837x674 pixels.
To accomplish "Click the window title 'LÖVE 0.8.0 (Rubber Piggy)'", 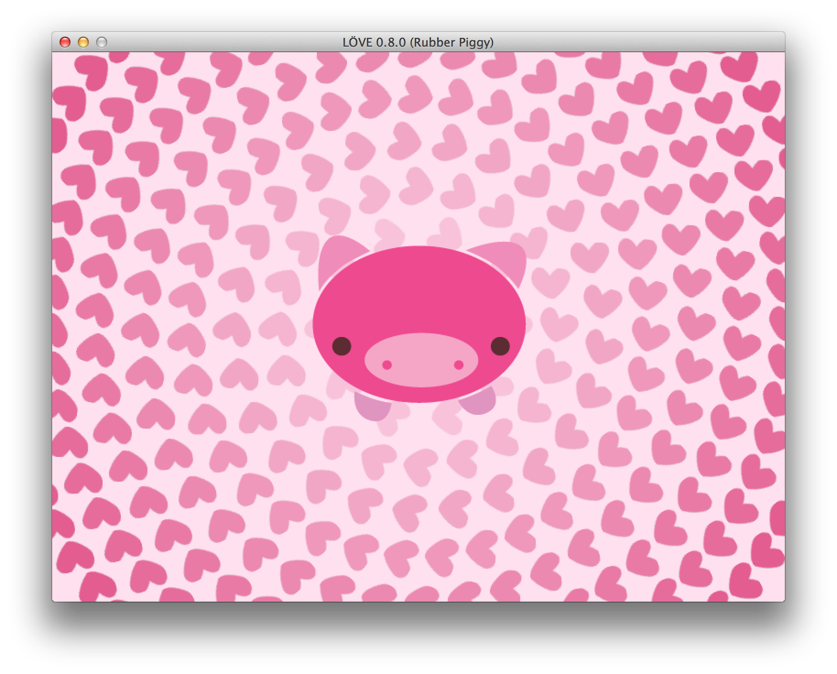I will (x=418, y=42).
